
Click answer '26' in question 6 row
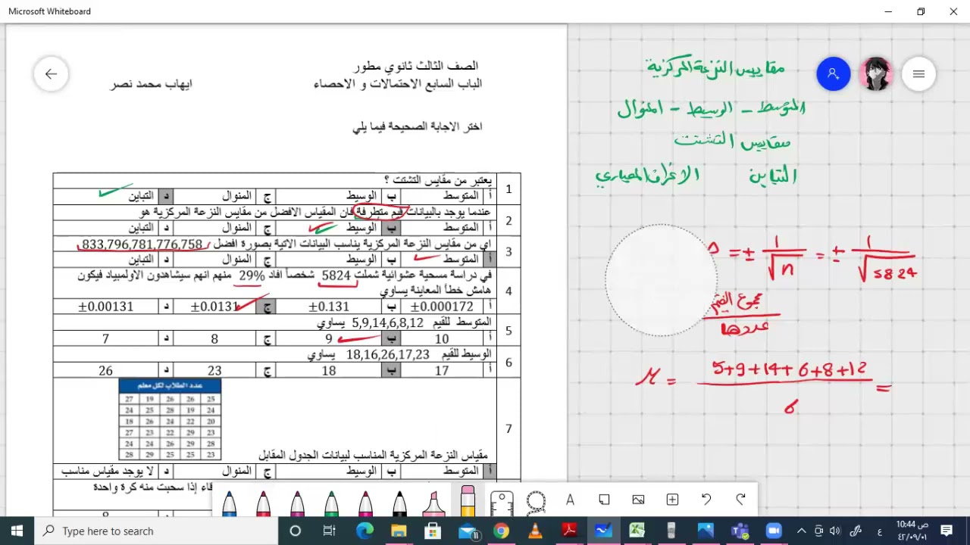click(105, 371)
